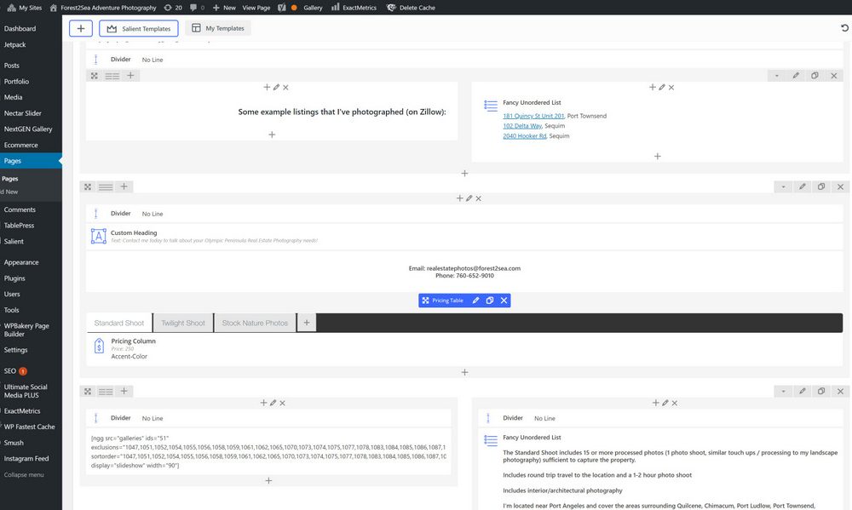Viewport: 852px width, 510px height.
Task: Open the Stock Nature Photos tab
Action: (x=255, y=324)
